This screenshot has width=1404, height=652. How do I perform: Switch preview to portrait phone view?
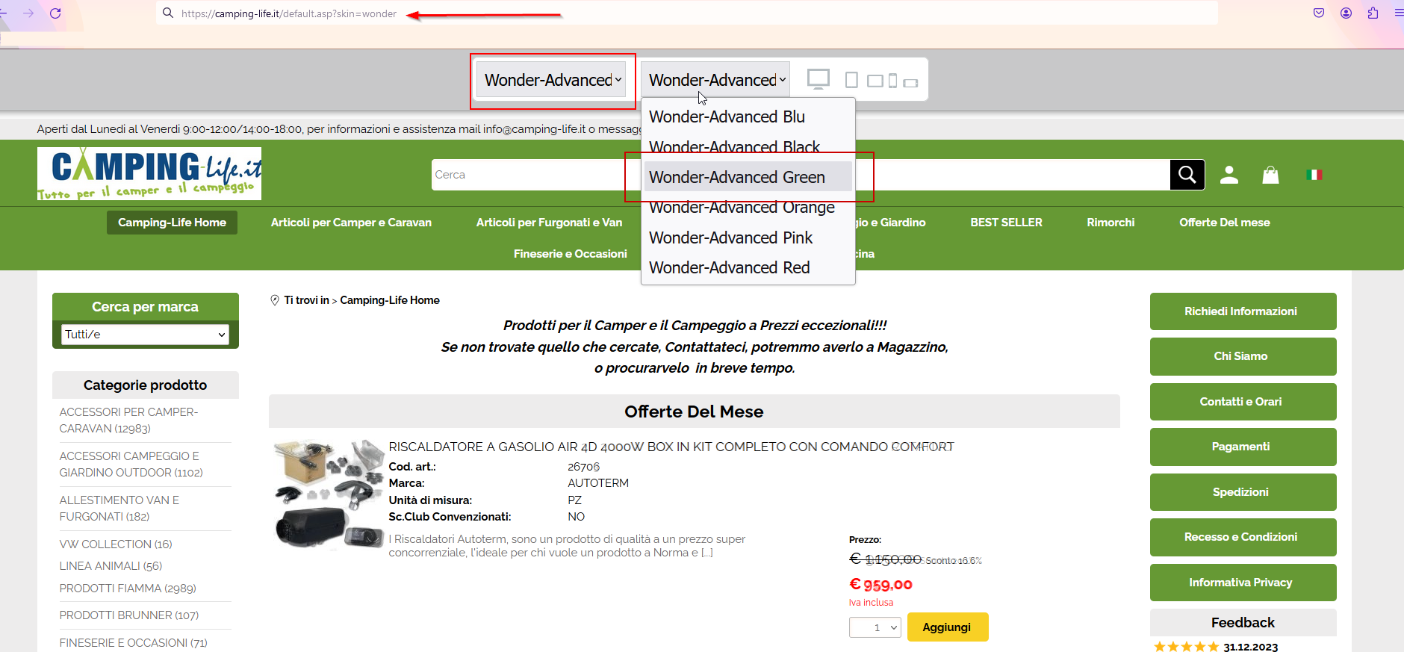tap(892, 81)
